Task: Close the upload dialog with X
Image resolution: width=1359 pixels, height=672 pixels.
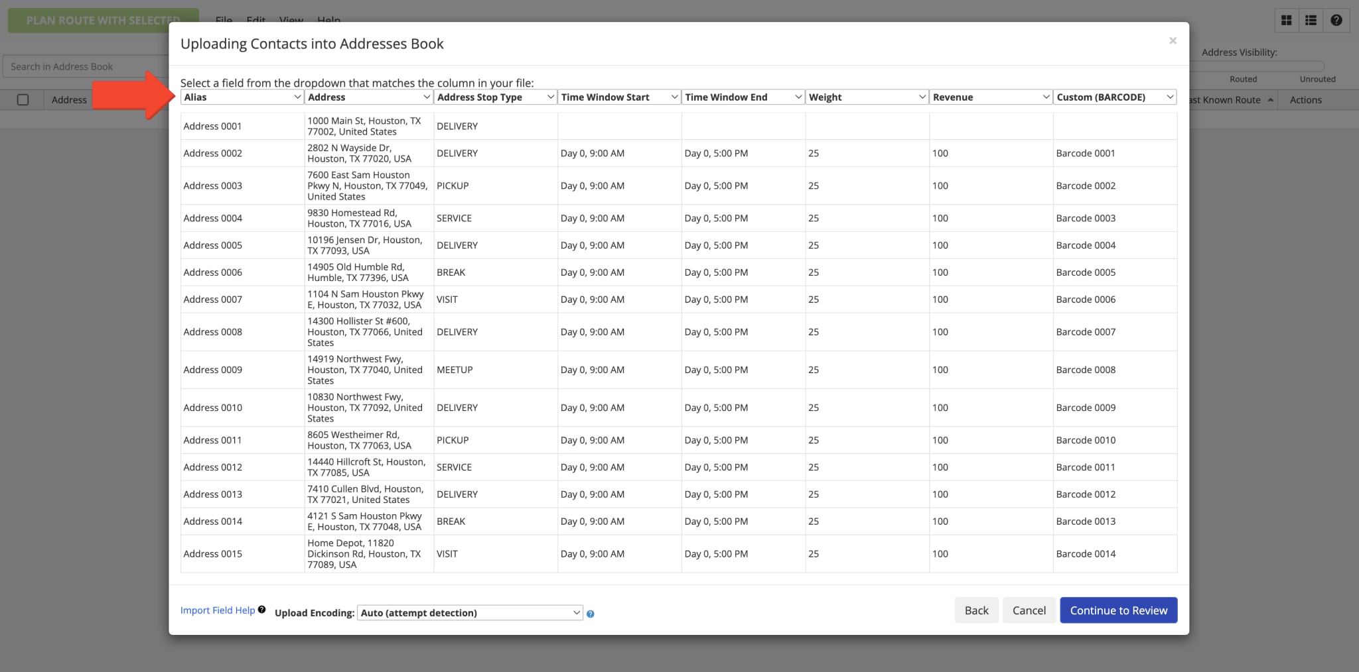Action: click(x=1173, y=41)
